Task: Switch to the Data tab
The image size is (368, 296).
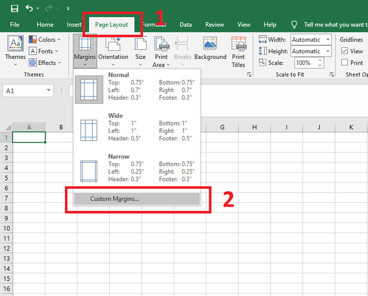Action: coord(186,25)
